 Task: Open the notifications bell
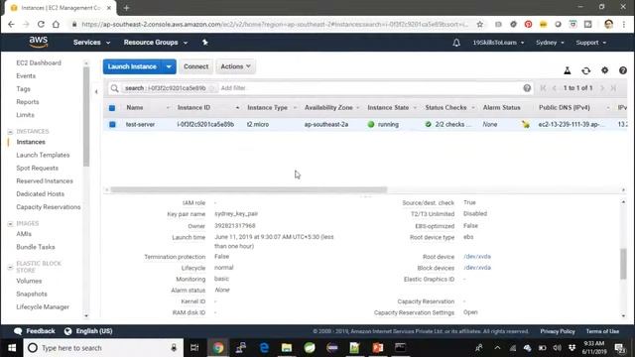tap(456, 43)
